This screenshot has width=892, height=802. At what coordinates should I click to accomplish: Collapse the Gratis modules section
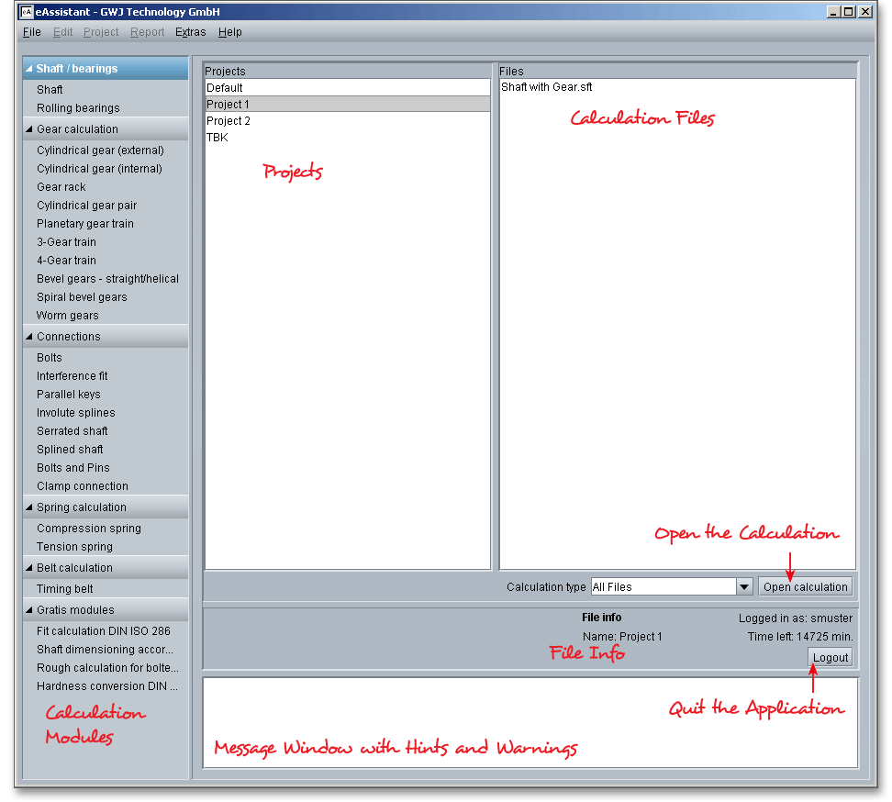29,610
